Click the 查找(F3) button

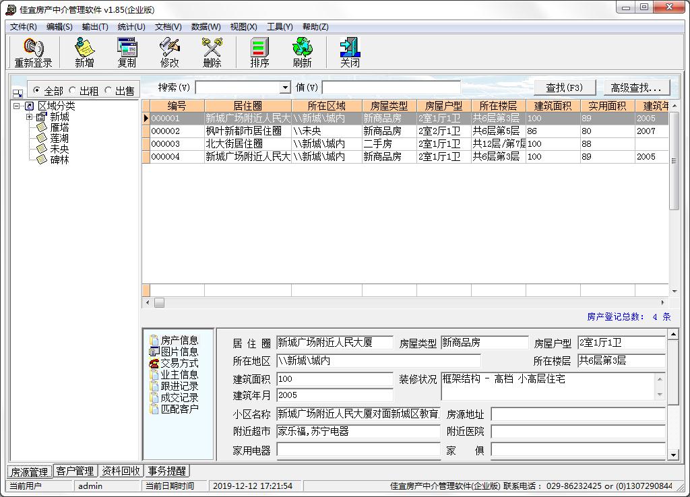[564, 88]
